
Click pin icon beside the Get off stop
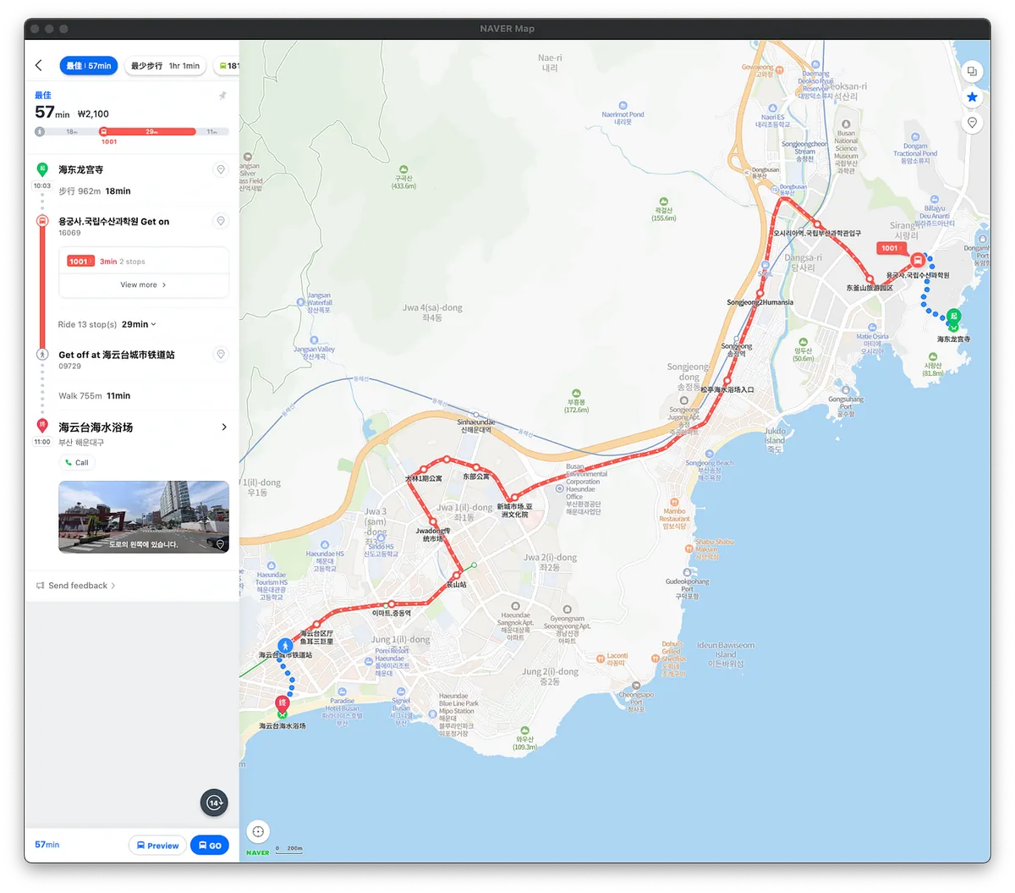(221, 355)
